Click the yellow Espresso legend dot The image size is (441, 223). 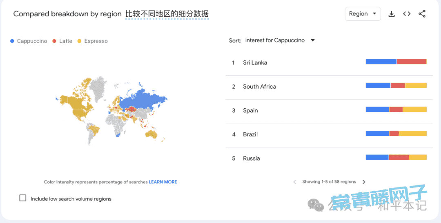pos(80,41)
